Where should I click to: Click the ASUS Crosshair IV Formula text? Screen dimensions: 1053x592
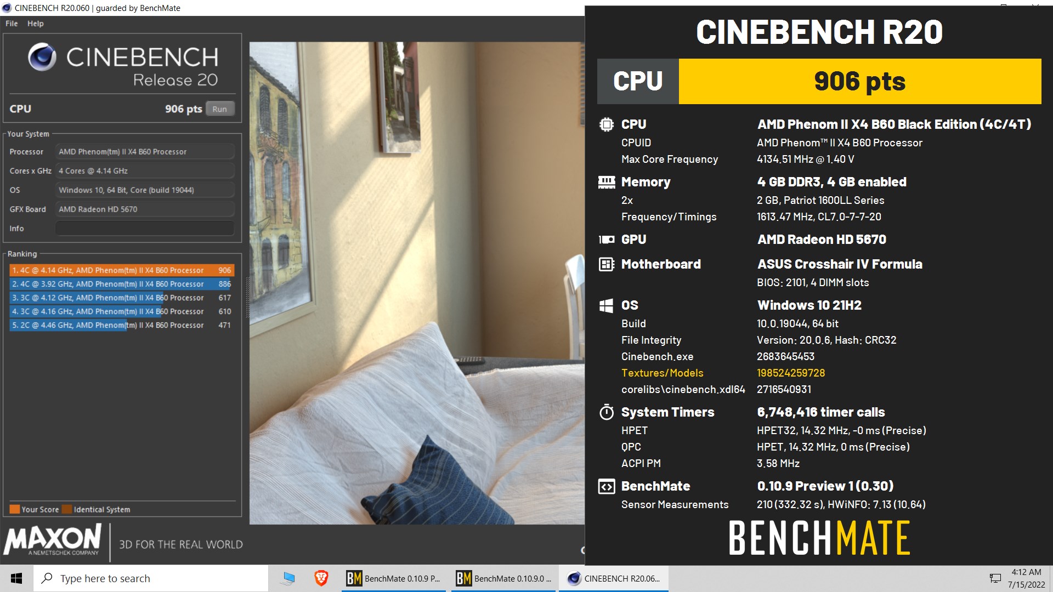(839, 264)
